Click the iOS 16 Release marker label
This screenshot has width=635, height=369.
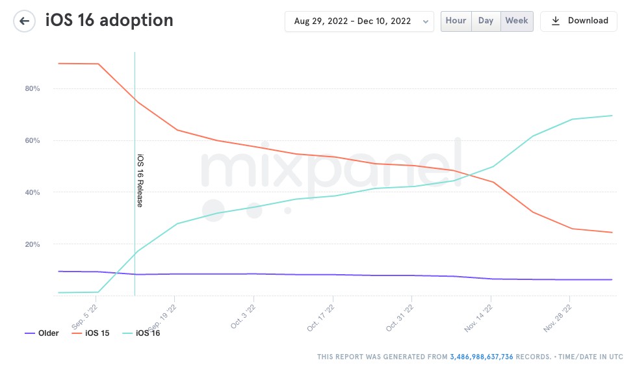140,181
